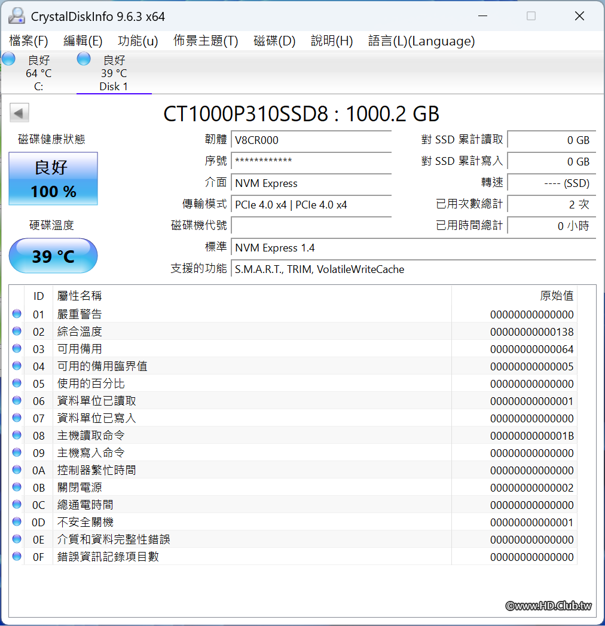605x626 pixels.
Task: Click the C: drive status orb
Action: [8, 59]
